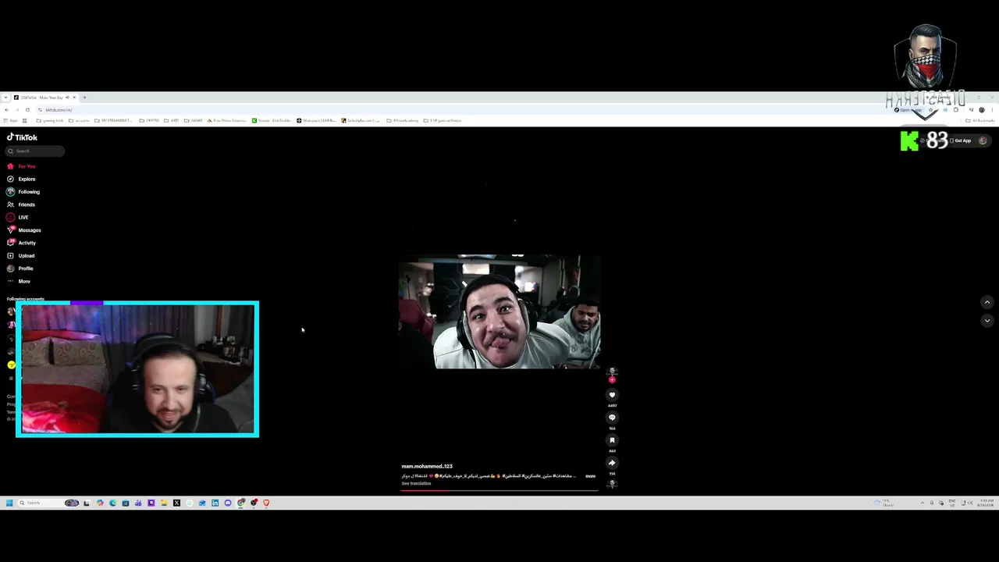Go to the Following feed
Screen dimensions: 999x562
23,192
